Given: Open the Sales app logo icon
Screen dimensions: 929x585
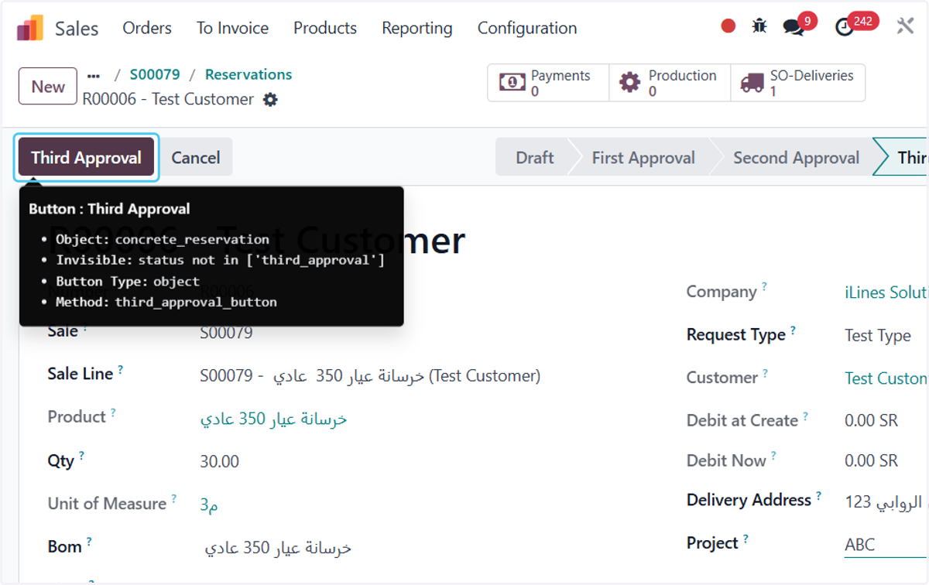Looking at the screenshot, I should click(x=30, y=29).
